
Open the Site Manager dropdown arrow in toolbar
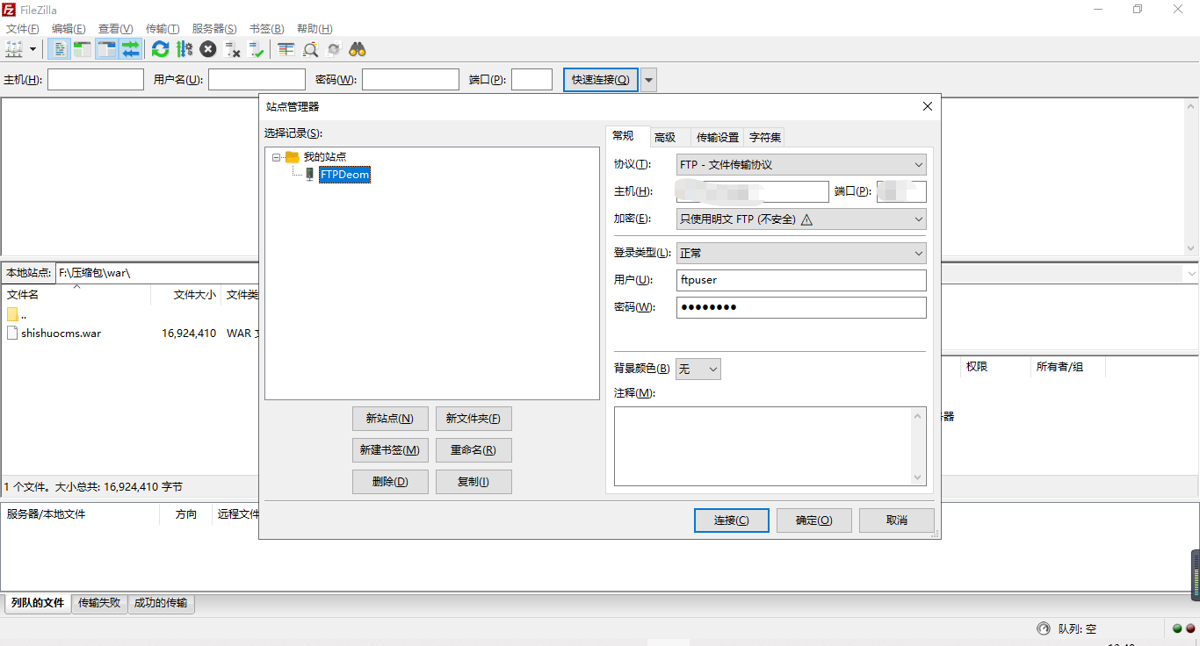click(x=33, y=49)
